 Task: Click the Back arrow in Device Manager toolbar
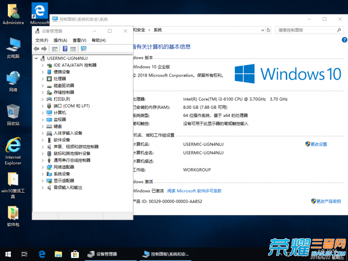point(37,49)
